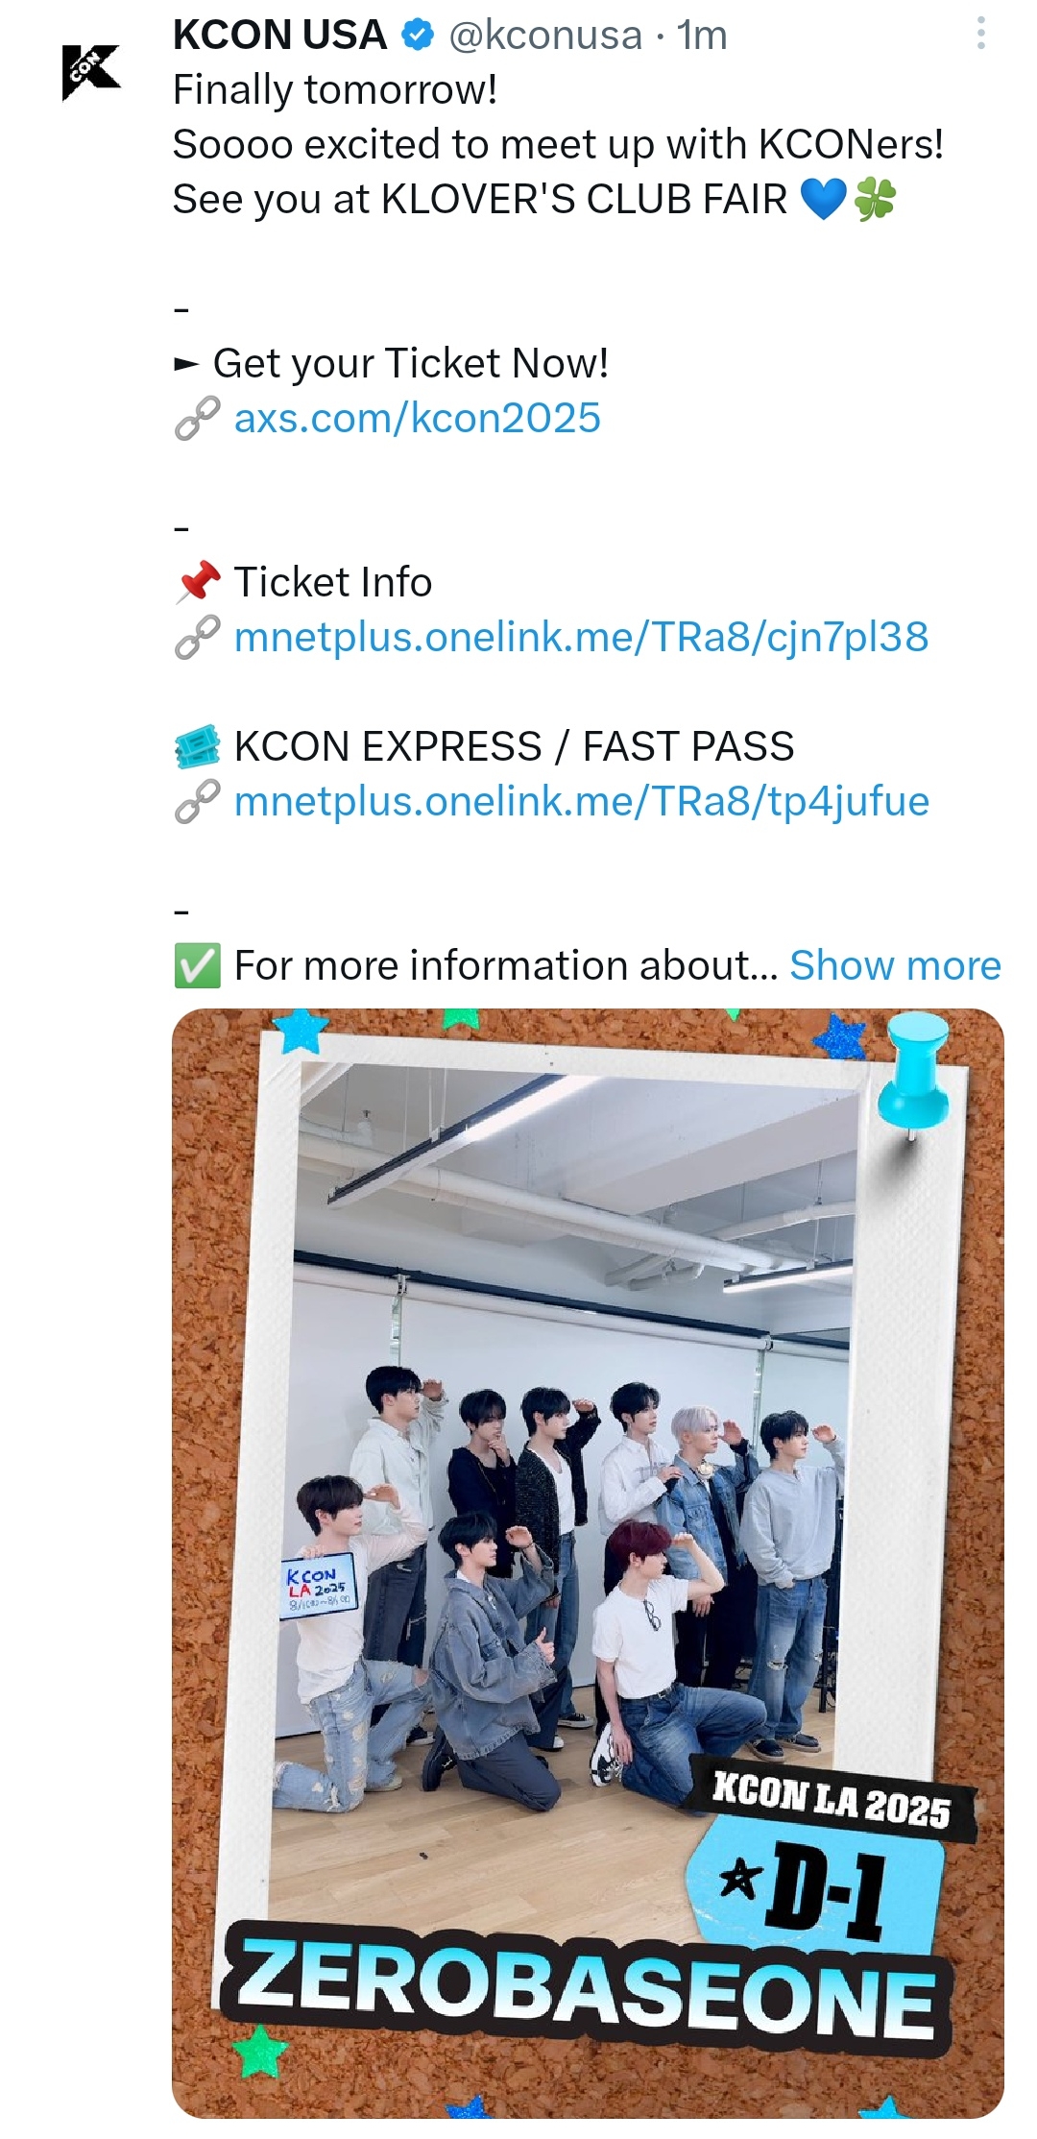1037x2139 pixels.
Task: Open the axs.com/kcon2025 ticket link
Action: point(418,419)
